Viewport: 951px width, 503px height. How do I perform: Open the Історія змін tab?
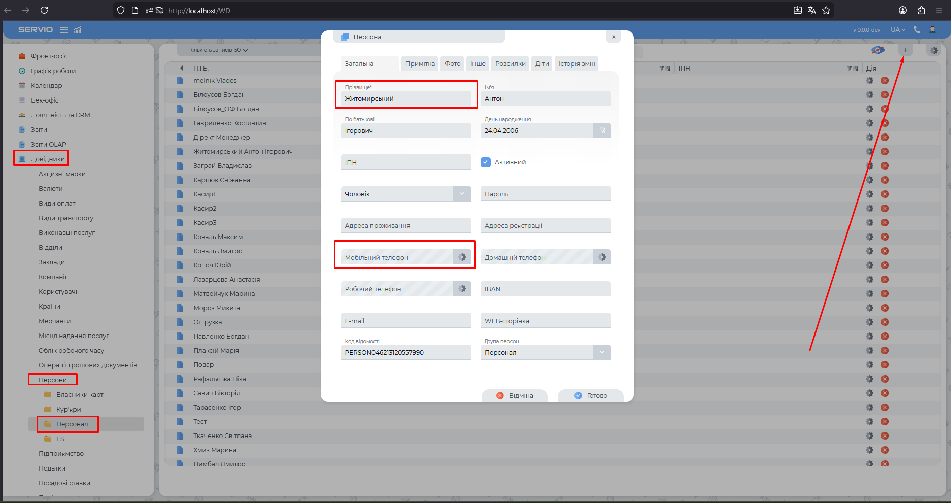tap(576, 64)
